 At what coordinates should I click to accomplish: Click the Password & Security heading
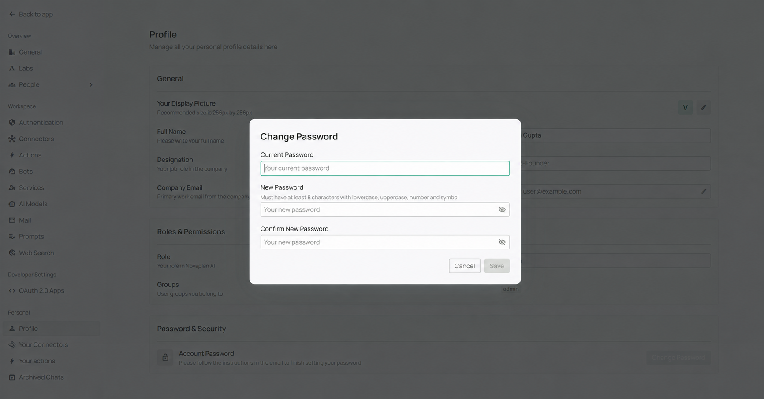191,329
